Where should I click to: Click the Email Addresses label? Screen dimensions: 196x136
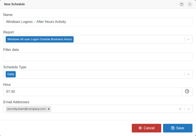[16, 102]
